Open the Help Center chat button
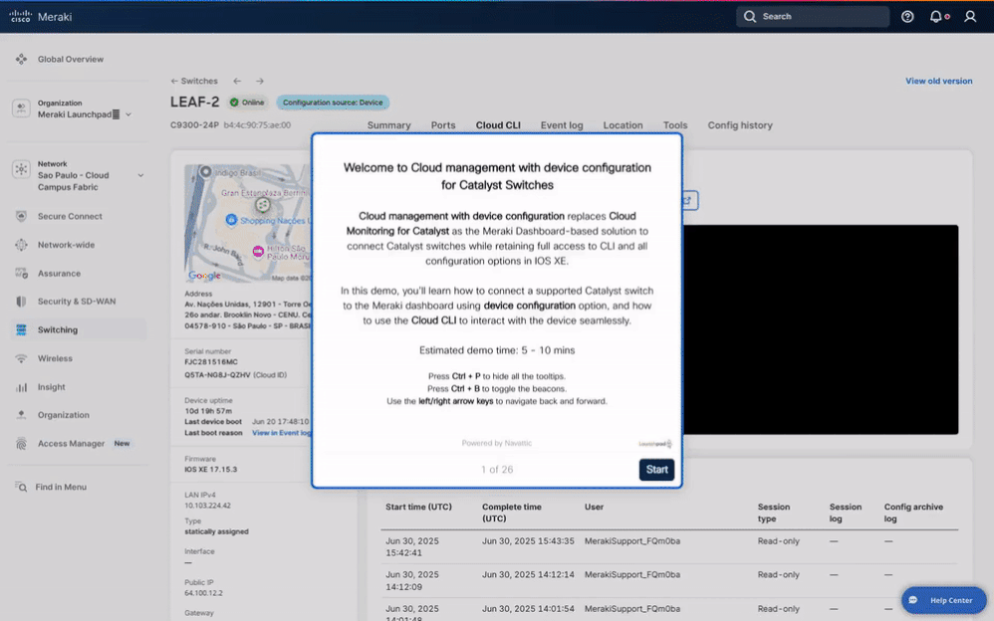Viewport: 994px width, 621px height. [x=942, y=601]
